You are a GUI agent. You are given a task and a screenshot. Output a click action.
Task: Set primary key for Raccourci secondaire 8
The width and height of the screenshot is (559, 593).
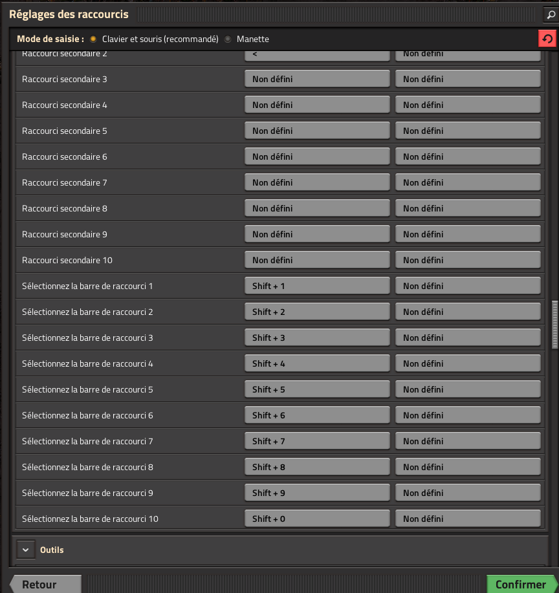coord(317,208)
